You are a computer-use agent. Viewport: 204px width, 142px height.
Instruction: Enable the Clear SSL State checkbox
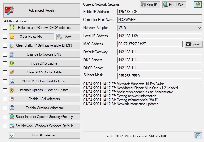pos(5,90)
